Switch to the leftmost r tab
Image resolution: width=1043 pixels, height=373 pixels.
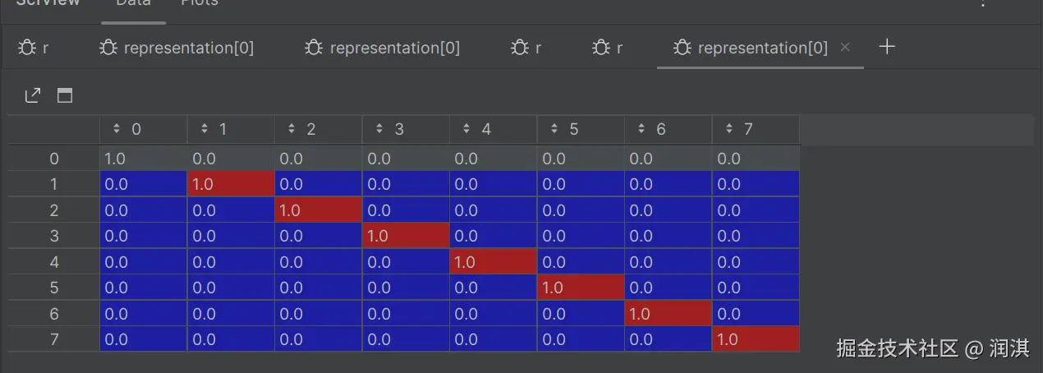[x=34, y=48]
